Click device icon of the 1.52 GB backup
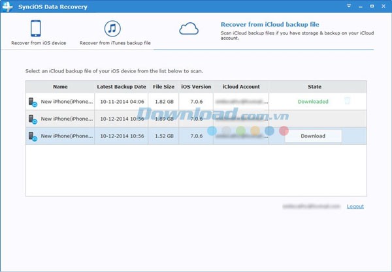392x272 pixels. click(33, 136)
